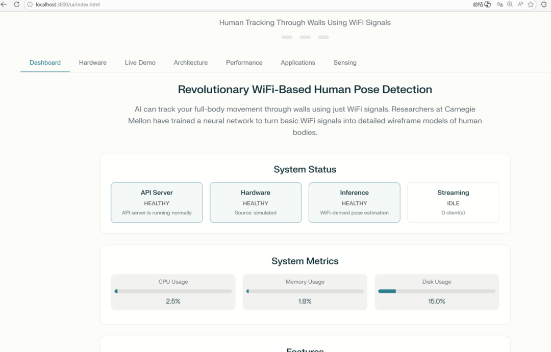The width and height of the screenshot is (551, 352).
Task: Click the CPU Usage progress bar
Action: coord(173,291)
